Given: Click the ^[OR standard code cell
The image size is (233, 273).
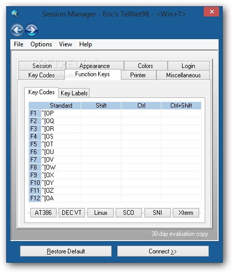Looking at the screenshot, I should [x=61, y=129].
